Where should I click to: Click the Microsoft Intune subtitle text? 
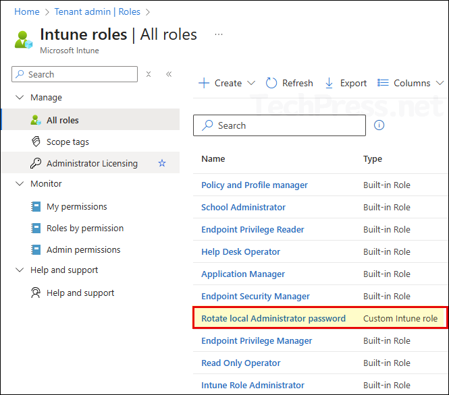[70, 51]
